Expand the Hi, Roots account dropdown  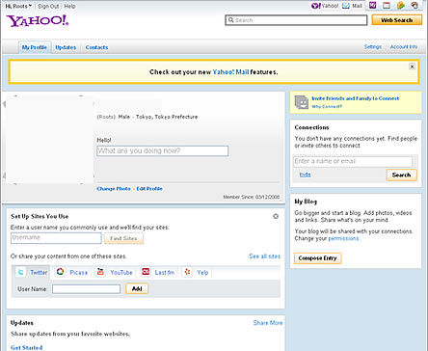tap(18, 6)
